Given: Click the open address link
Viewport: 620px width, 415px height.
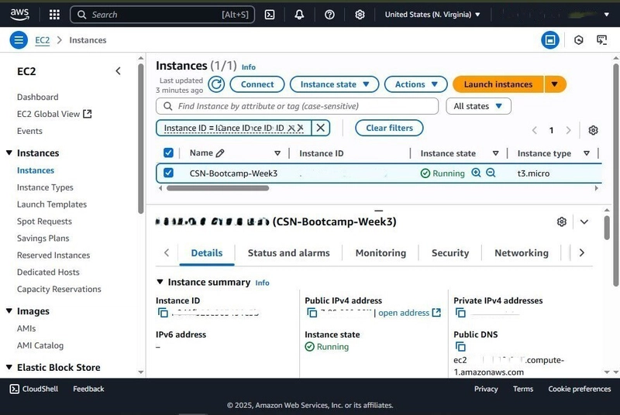Looking at the screenshot, I should (x=409, y=313).
